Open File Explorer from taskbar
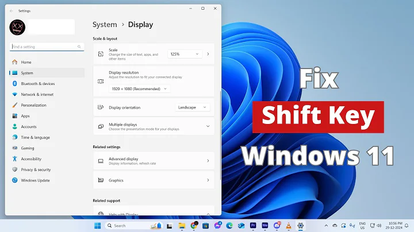414x232 pixels. point(182,226)
